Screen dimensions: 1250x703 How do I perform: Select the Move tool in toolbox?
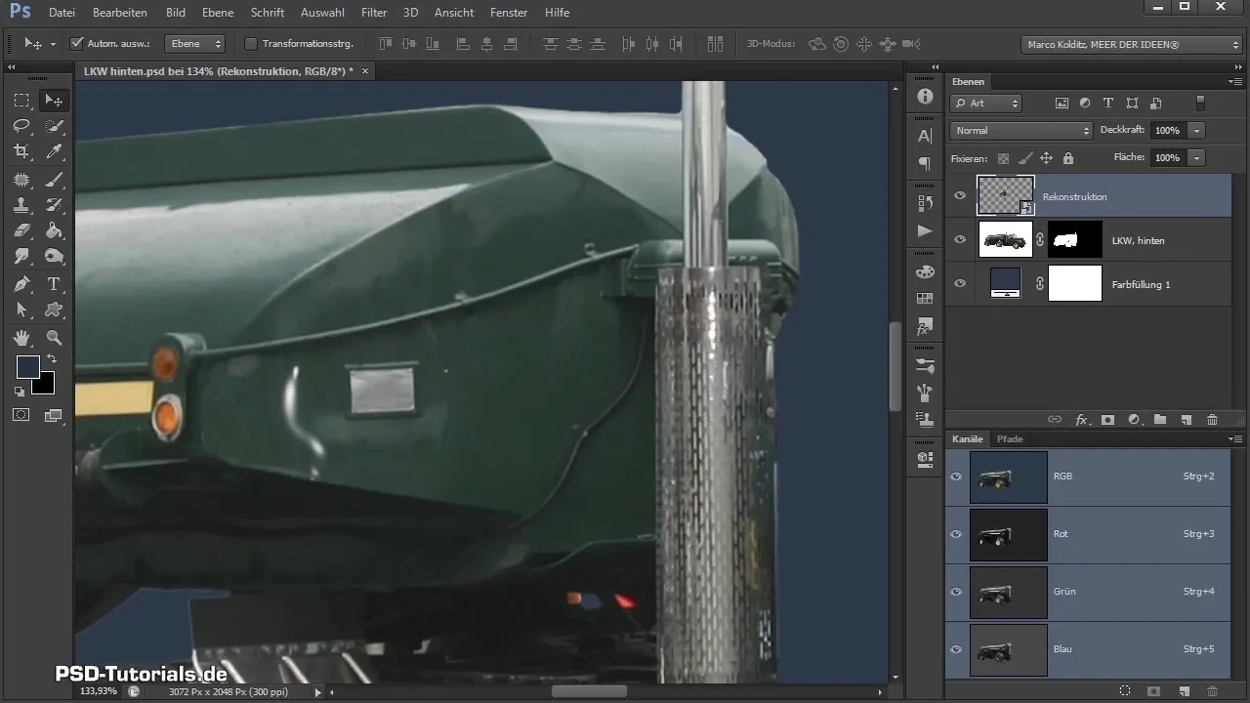tap(54, 101)
